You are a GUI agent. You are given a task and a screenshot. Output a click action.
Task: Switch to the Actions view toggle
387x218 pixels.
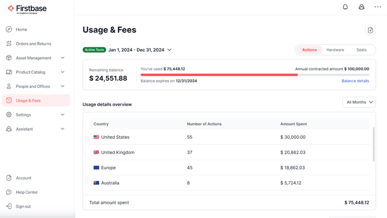point(309,50)
